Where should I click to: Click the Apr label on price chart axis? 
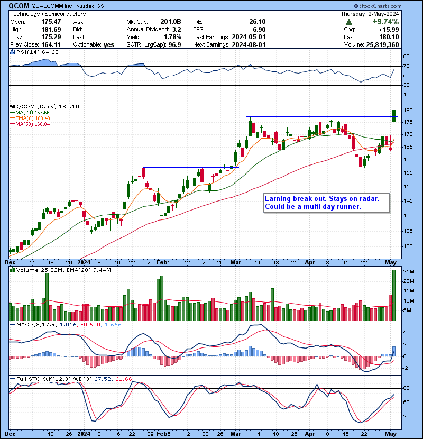[x=310, y=262]
